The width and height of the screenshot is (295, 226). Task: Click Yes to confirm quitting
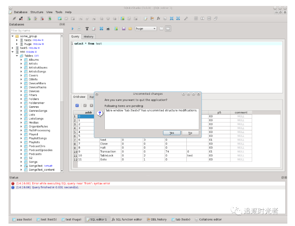point(171,133)
